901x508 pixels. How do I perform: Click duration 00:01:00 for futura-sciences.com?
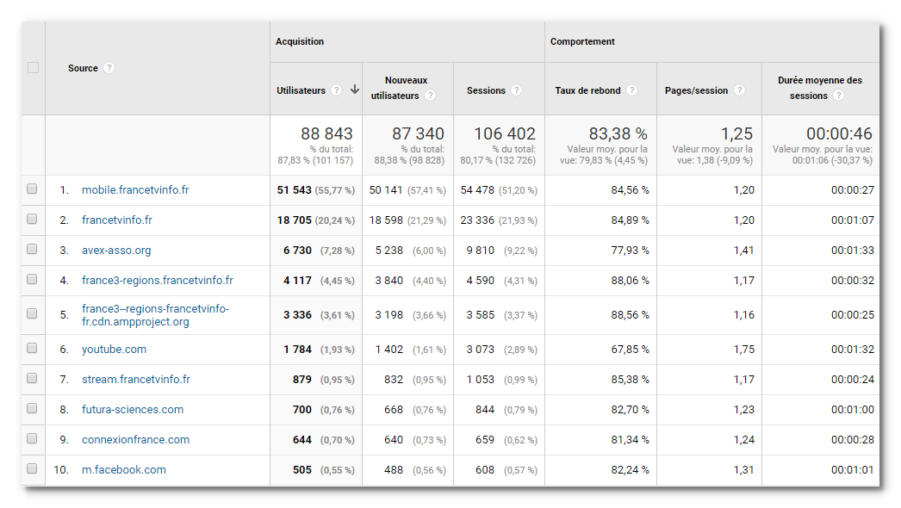(x=852, y=410)
